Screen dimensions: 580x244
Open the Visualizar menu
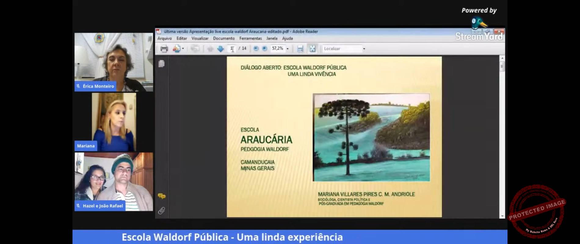click(200, 38)
